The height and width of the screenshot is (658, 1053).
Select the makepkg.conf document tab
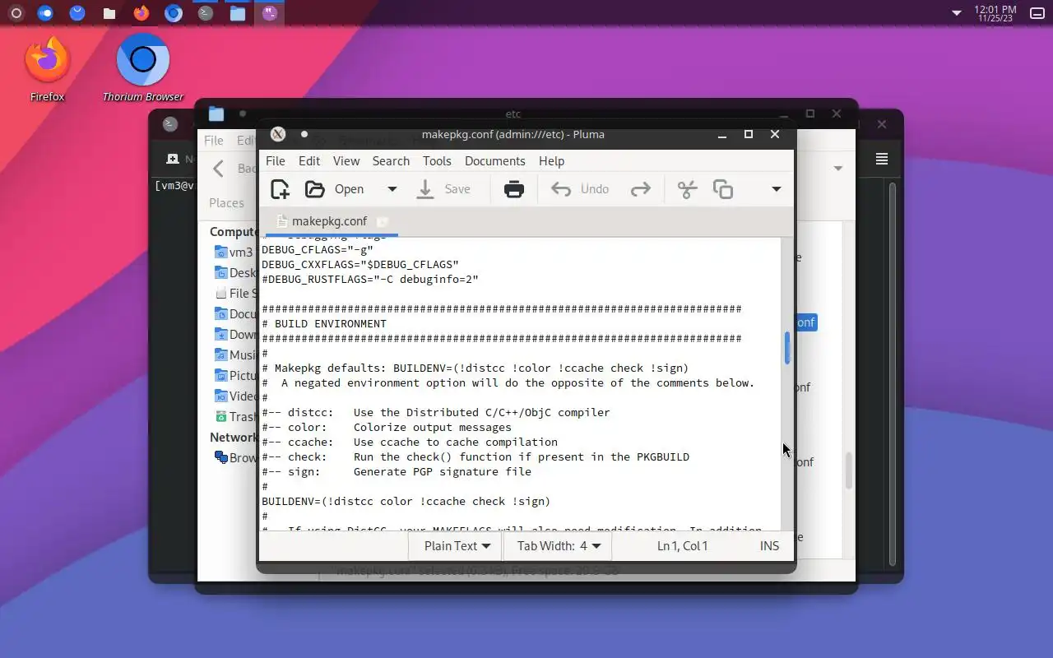pos(329,221)
